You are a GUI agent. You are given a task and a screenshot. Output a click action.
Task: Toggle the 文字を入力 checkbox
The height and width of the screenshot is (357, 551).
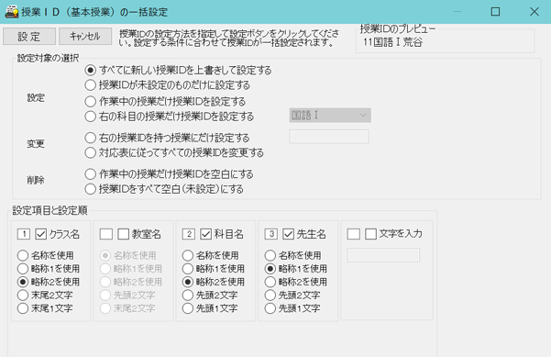click(x=370, y=234)
